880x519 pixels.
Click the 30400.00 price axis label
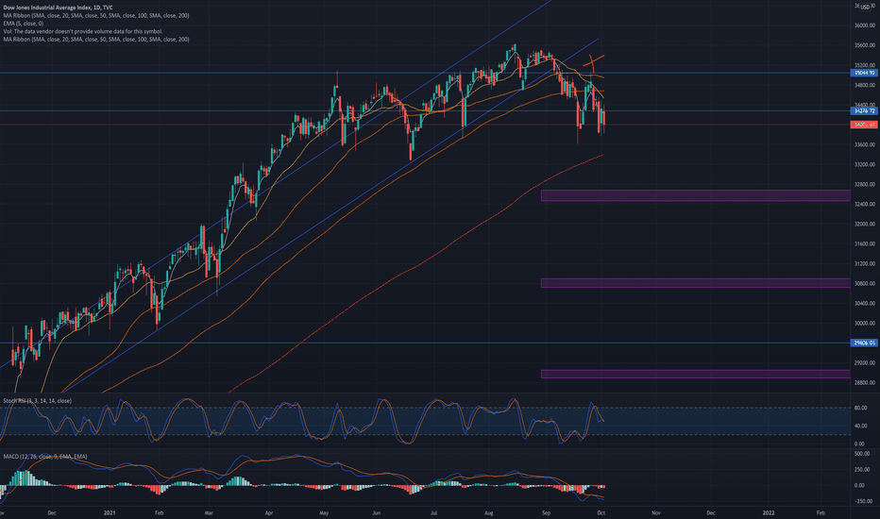[865, 304]
